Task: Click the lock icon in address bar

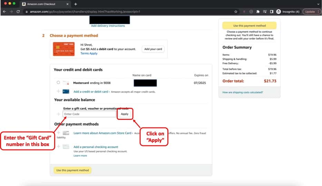Action: [x=27, y=12]
